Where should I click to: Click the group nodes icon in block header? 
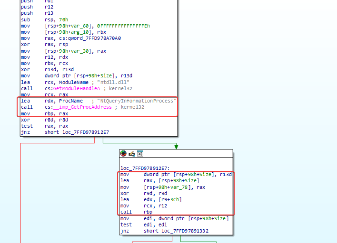click(140, 153)
